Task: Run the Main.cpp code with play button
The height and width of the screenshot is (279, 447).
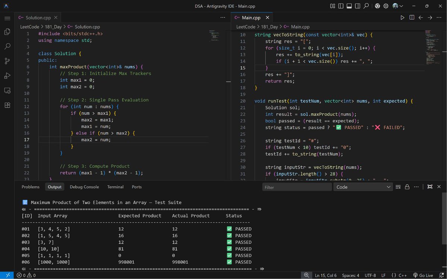Action: [x=402, y=17]
